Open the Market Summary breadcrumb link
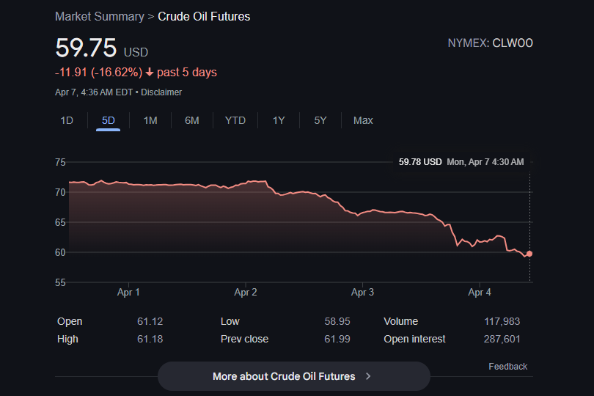 pos(100,17)
